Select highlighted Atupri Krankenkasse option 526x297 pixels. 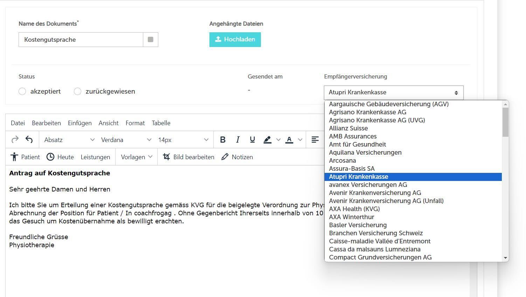[413, 177]
